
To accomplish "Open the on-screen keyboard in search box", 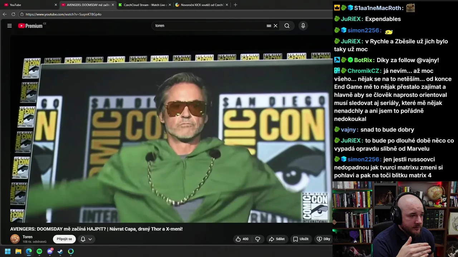I will coord(269,26).
